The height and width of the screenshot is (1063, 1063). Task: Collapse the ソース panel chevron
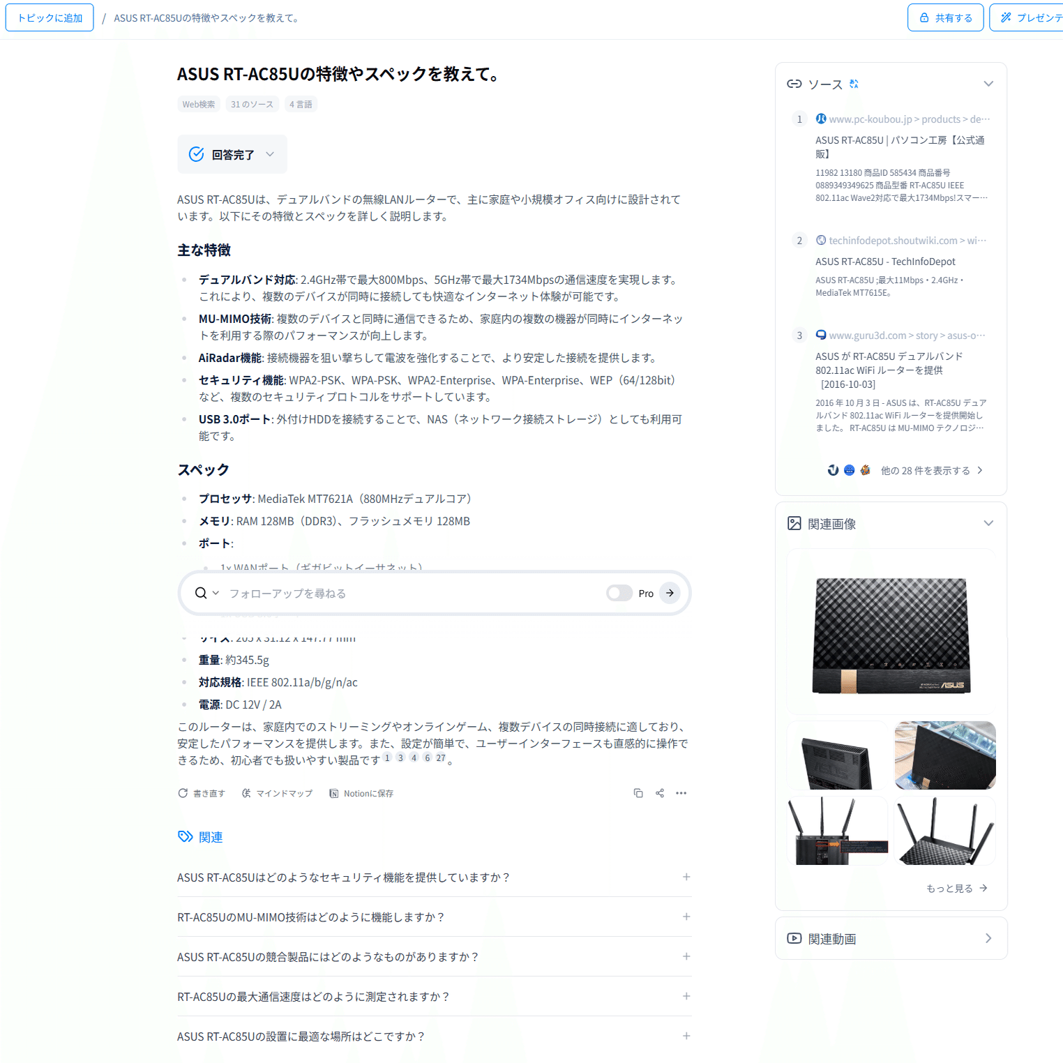[988, 83]
